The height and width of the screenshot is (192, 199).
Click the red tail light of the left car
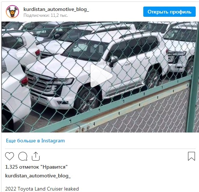pos(25,81)
